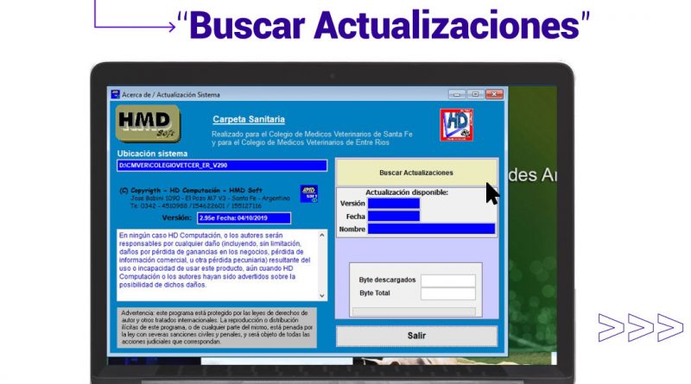Maximize the Acerca de window
Image resolution: width=691 pixels, height=384 pixels.
475,94
